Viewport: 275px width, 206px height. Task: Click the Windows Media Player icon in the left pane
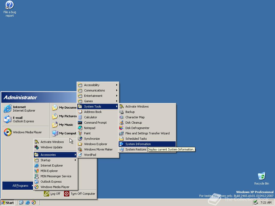tap(8, 132)
